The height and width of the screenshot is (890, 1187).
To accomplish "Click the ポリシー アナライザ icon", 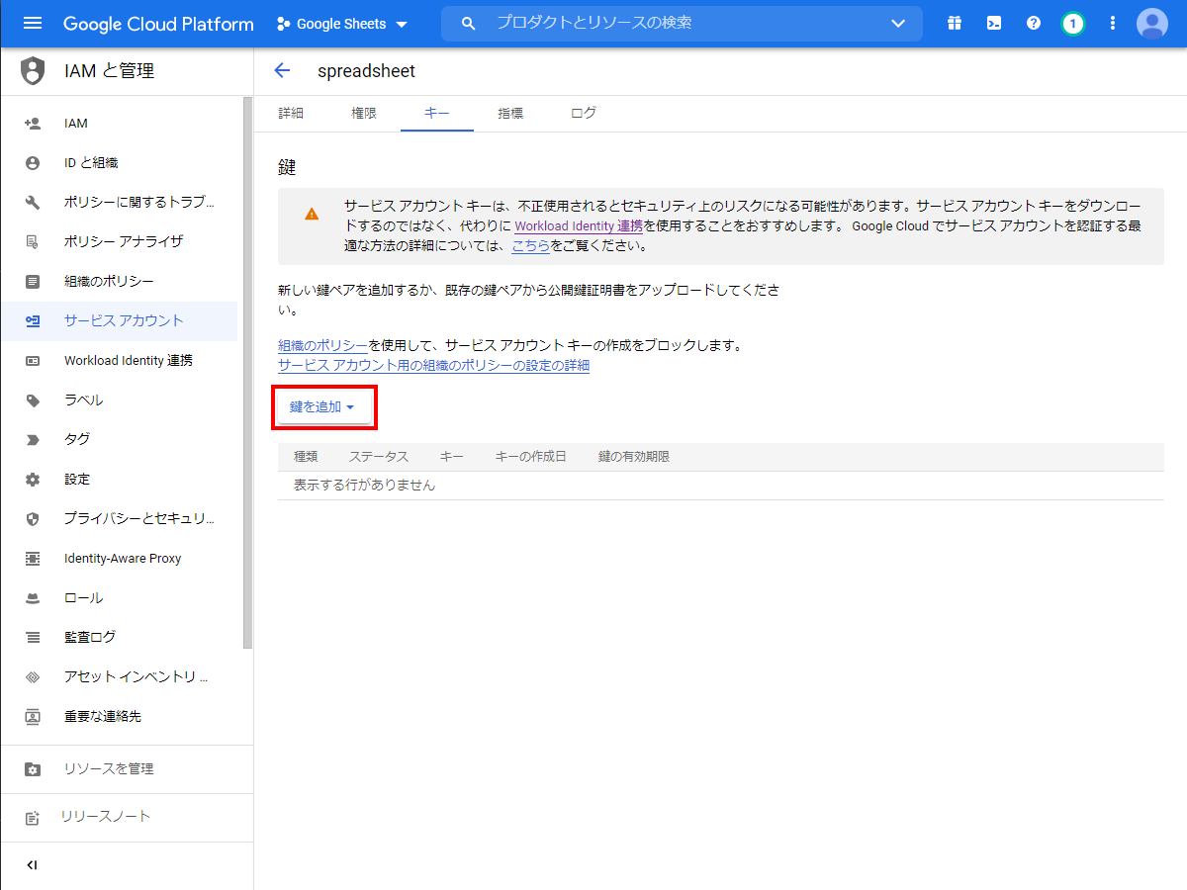I will (33, 242).
